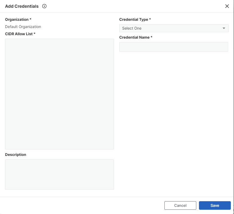234x214 pixels.
Task: Focus the Credential Name input field
Action: 173,47
